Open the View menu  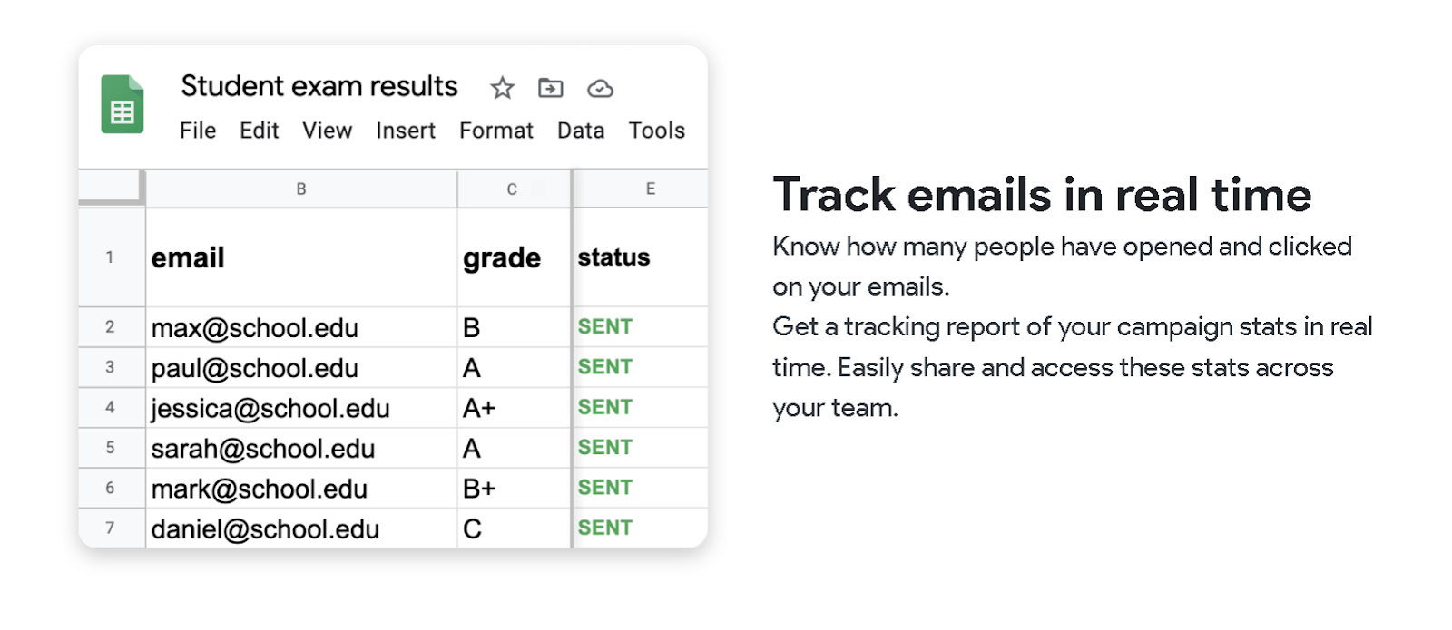(327, 131)
